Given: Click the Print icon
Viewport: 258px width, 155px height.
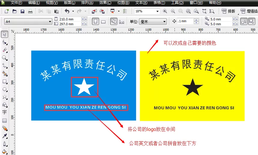Looking at the screenshot, I should (30, 11).
